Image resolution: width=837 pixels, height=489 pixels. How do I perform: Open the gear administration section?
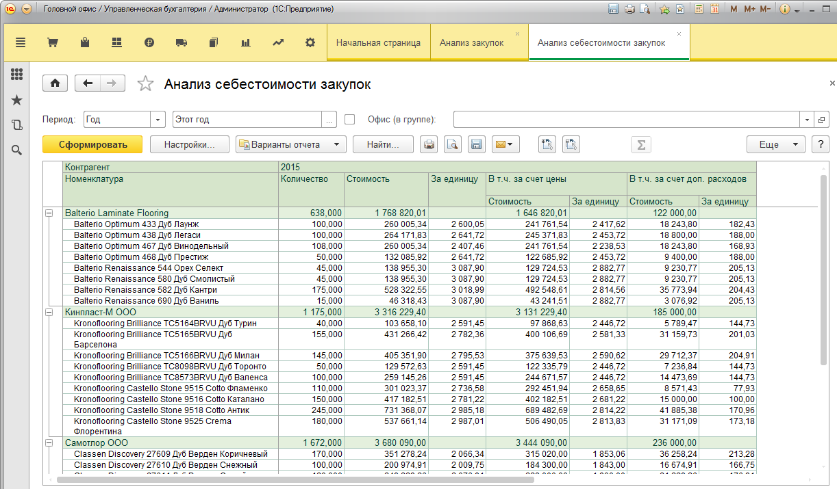pos(310,42)
